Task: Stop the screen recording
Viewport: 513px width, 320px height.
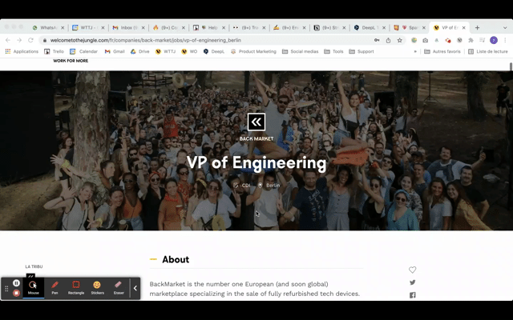Action: click(x=16, y=294)
